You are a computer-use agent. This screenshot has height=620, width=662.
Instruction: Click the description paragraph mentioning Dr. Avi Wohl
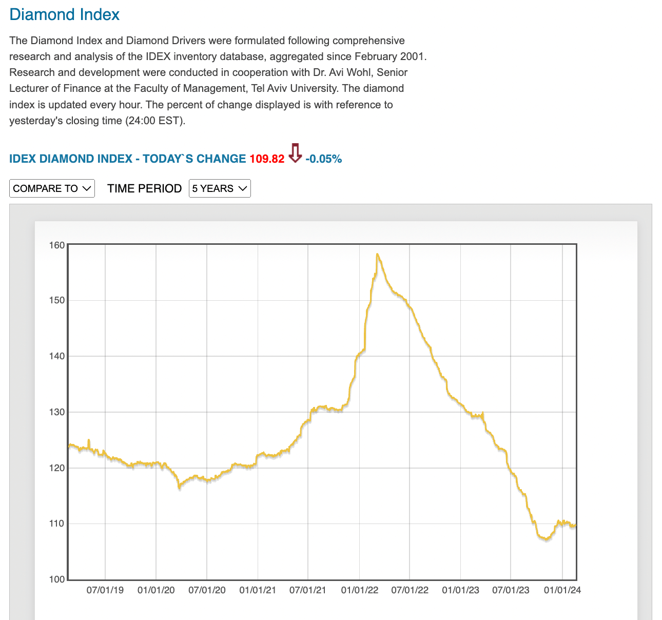(218, 81)
